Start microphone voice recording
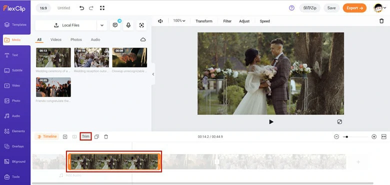This screenshot has height=185, width=390. tap(128, 25)
